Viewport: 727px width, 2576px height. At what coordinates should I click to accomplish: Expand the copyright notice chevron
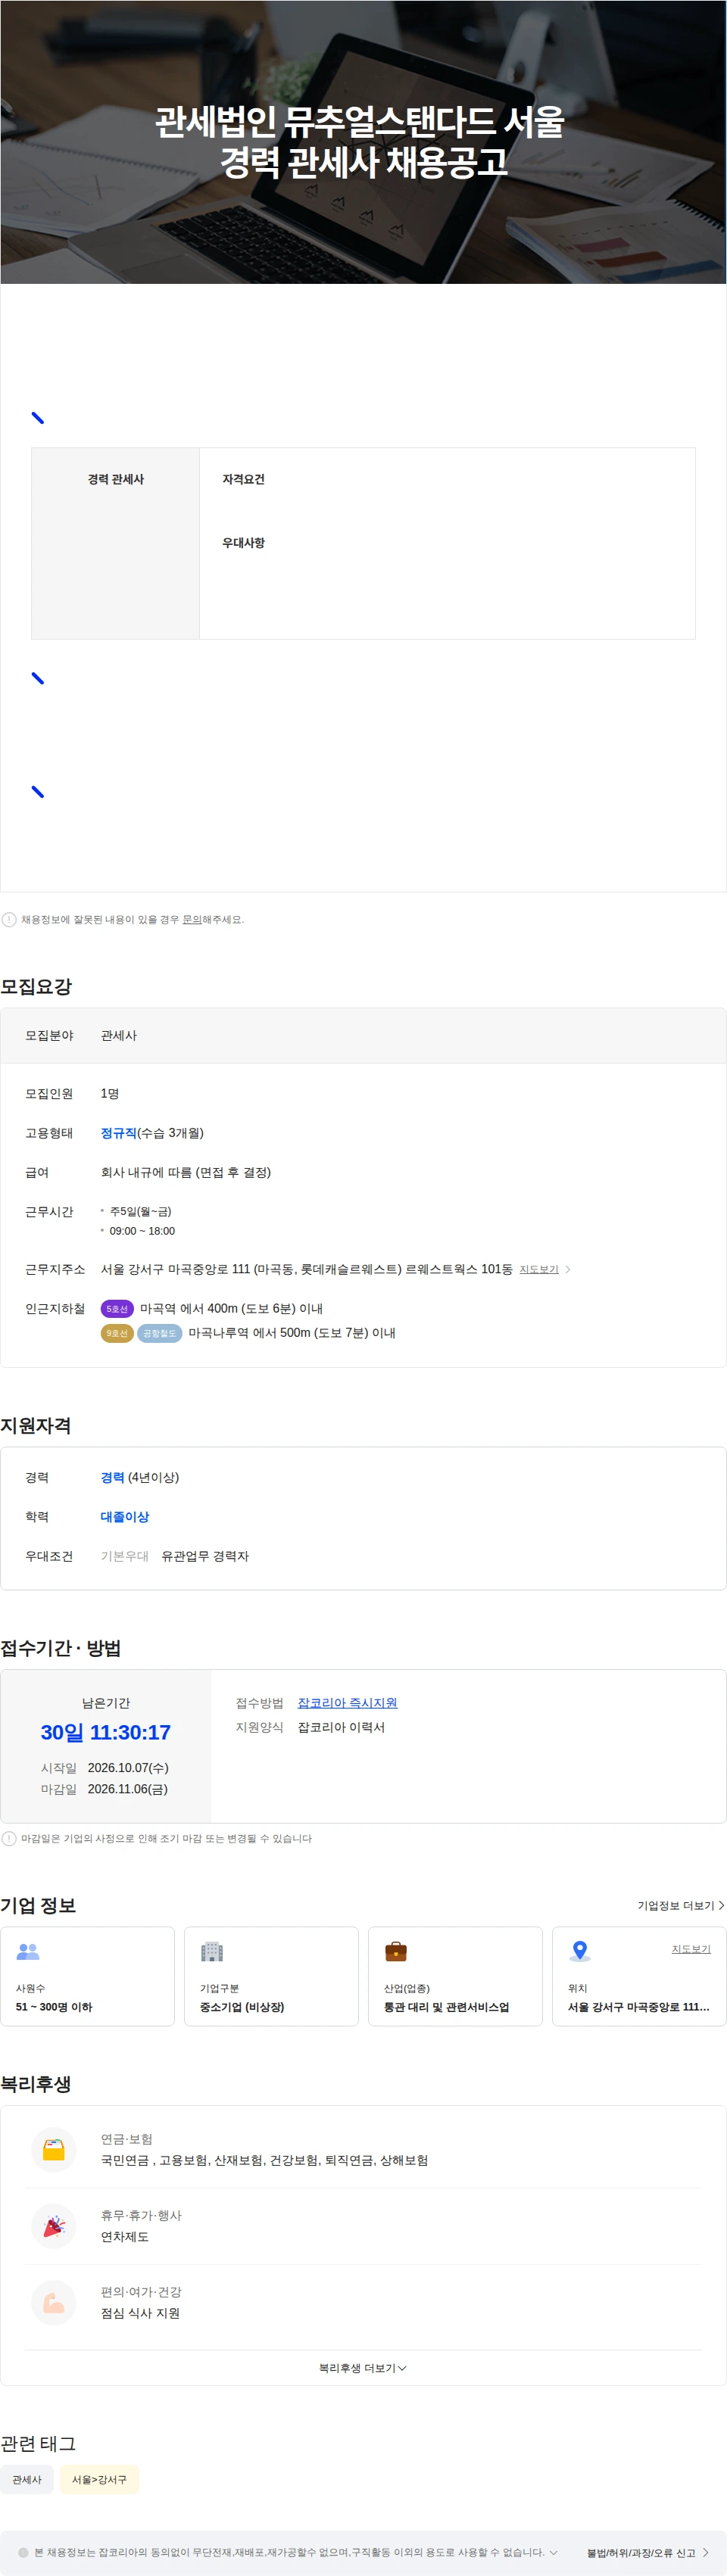[x=553, y=2552]
